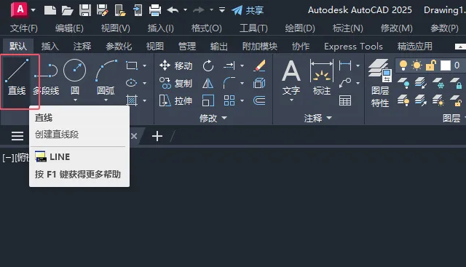Viewport: 466px width, 267px height.
Task: Expand the Rectangle tool dropdown arrow
Action: coord(145,66)
